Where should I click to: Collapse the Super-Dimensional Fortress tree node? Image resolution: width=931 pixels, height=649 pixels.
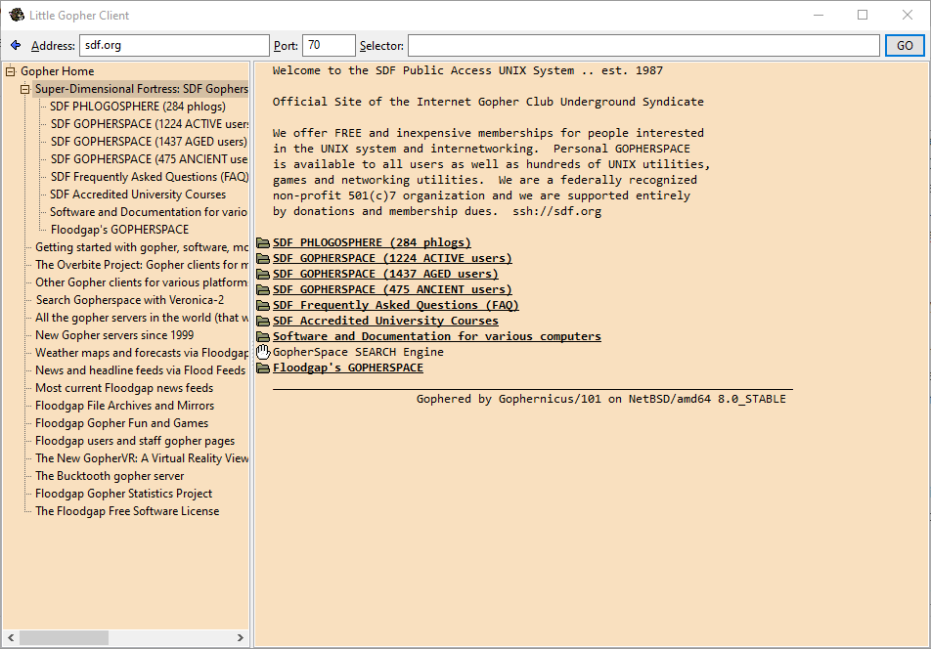pyautogui.click(x=25, y=89)
